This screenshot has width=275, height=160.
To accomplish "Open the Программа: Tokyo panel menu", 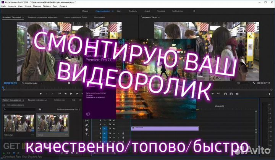I will [x=159, y=18].
